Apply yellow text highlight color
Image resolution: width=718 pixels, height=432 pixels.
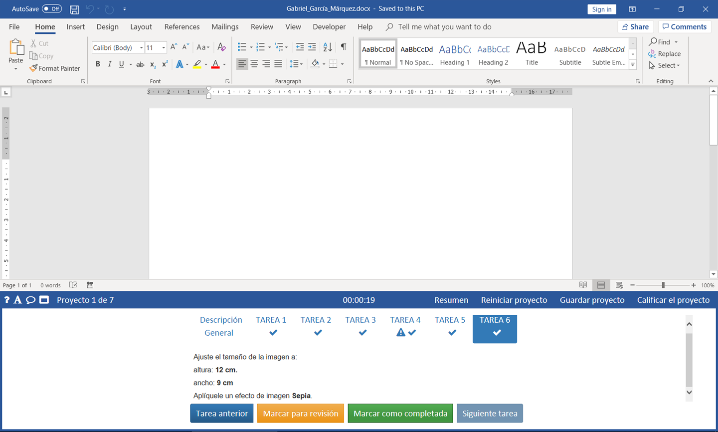[197, 64]
